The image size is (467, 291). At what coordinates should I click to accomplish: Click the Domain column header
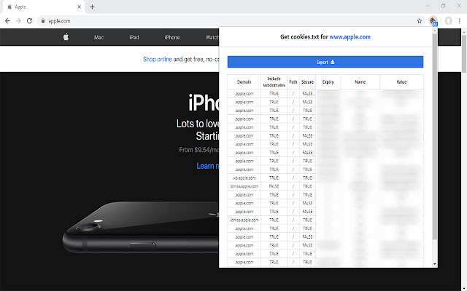(244, 82)
